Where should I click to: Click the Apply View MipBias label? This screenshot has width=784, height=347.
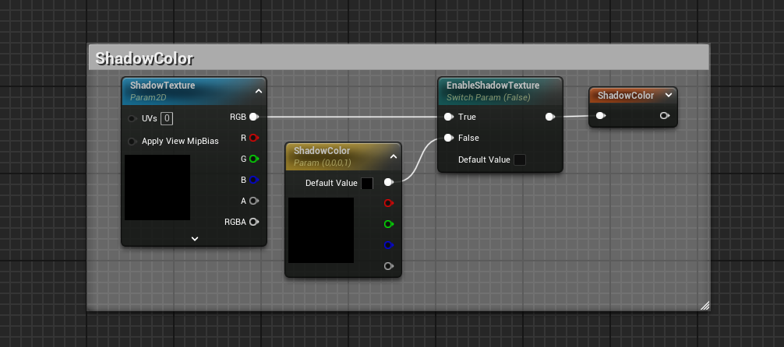[x=180, y=142]
